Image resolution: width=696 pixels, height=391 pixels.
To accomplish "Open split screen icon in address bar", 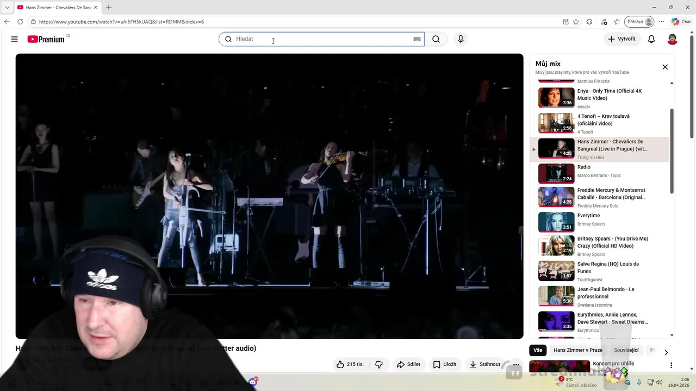I will click(x=565, y=22).
